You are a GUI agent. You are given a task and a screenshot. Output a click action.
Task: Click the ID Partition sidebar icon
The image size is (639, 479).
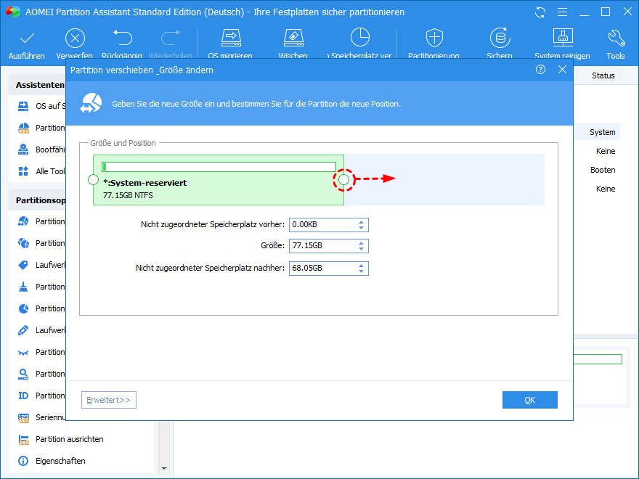tap(23, 396)
